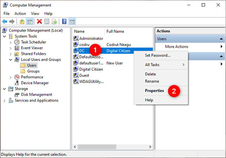This screenshot has width=226, height=158.
Task: Expand the Shared Folders node
Action: pos(10,54)
